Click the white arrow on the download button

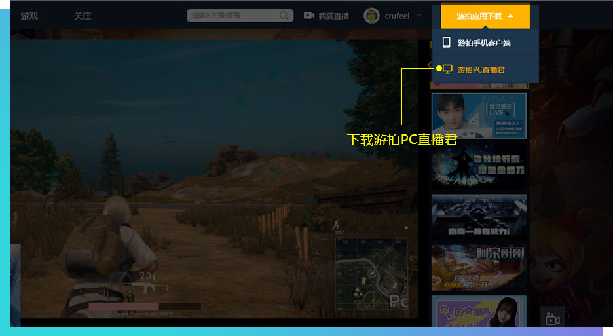click(511, 16)
